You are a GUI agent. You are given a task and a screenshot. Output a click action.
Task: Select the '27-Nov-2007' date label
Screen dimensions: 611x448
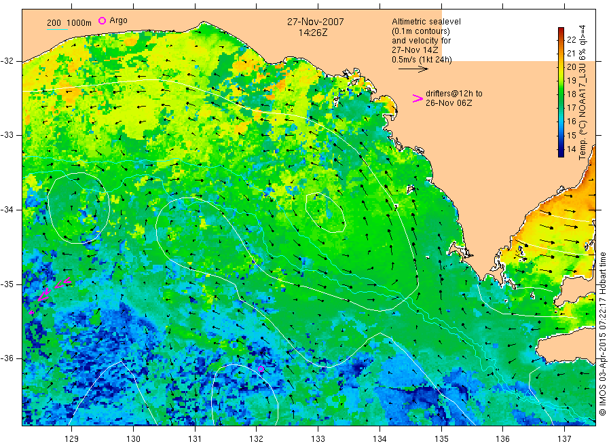(315, 22)
